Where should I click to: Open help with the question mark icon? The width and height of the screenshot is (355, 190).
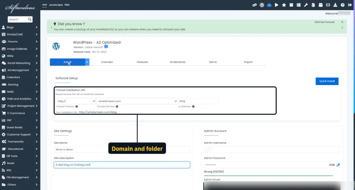point(343,5)
